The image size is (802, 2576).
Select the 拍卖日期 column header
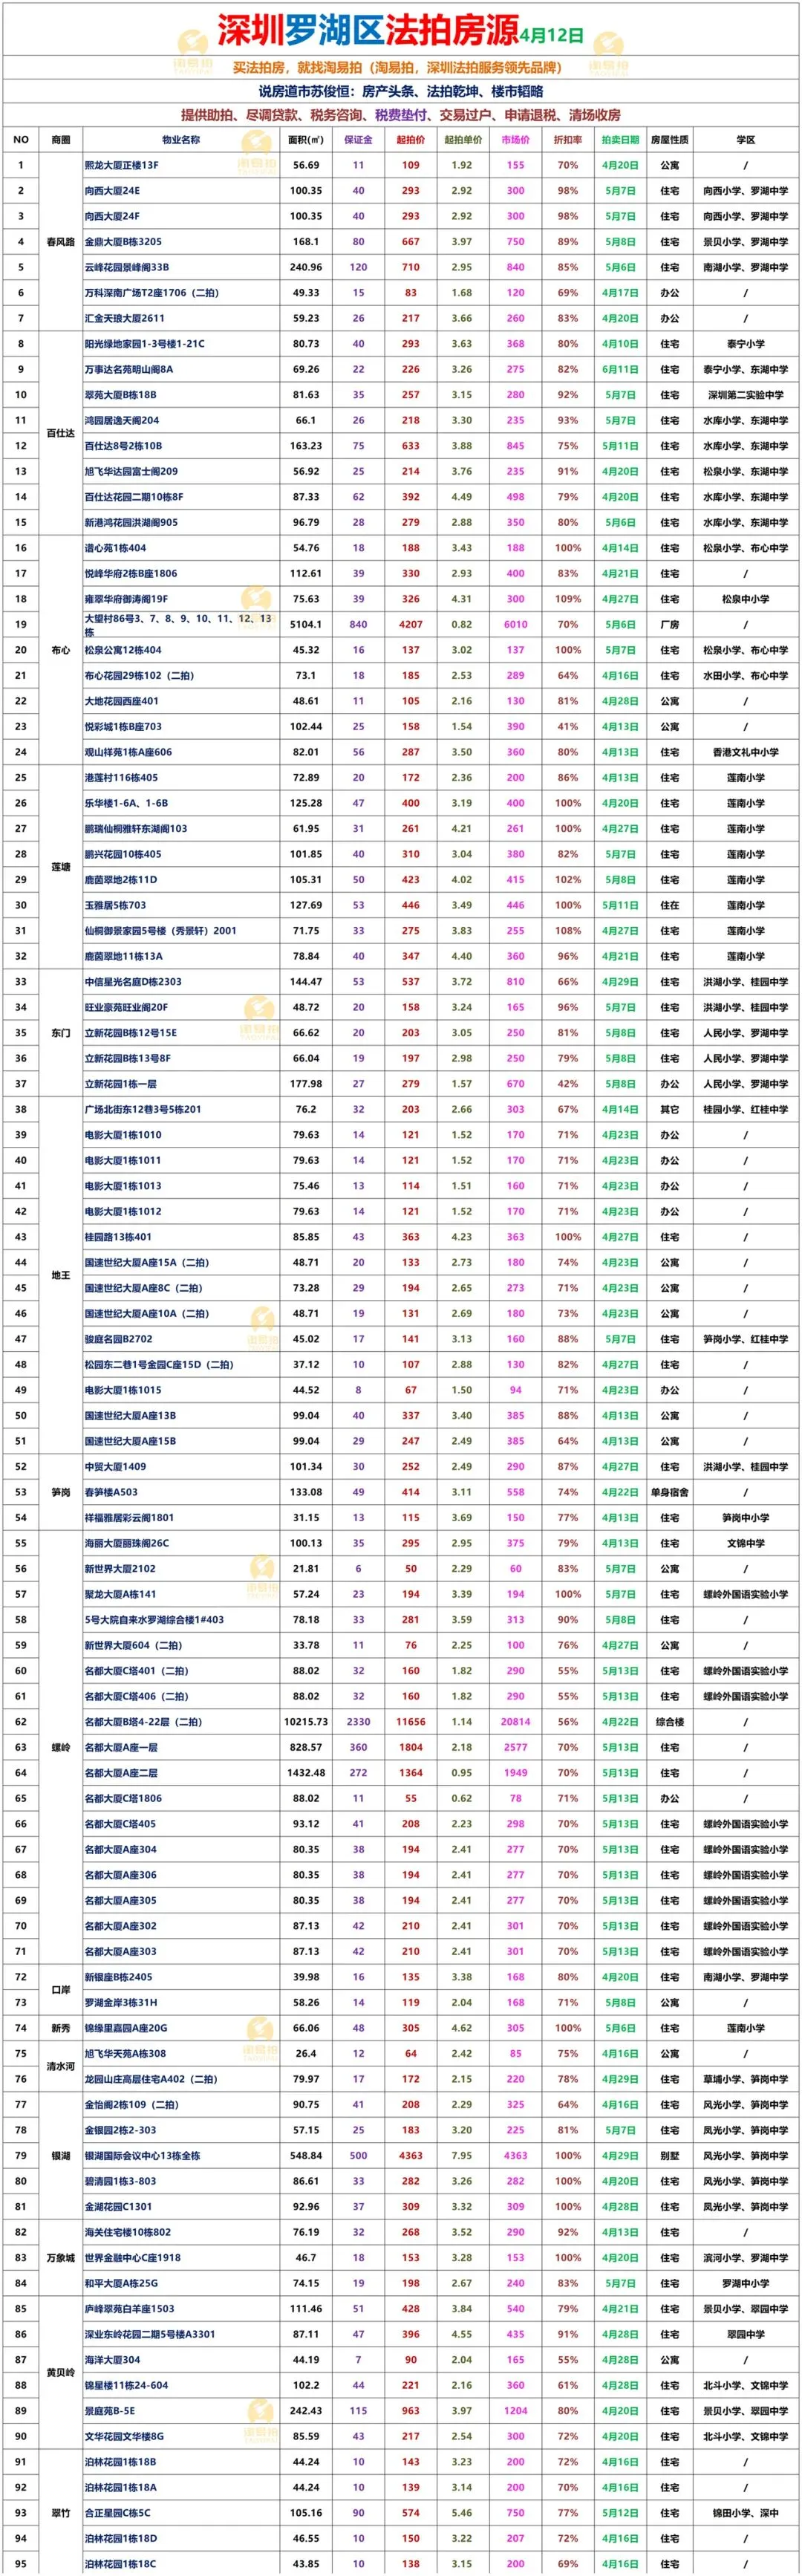[620, 140]
